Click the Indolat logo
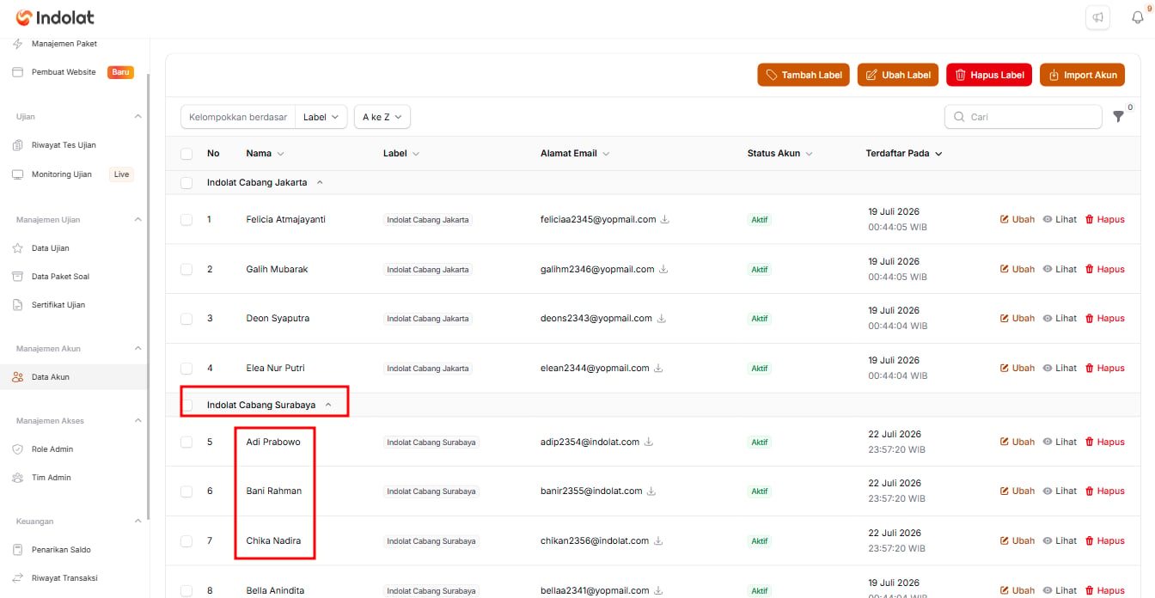 point(55,17)
